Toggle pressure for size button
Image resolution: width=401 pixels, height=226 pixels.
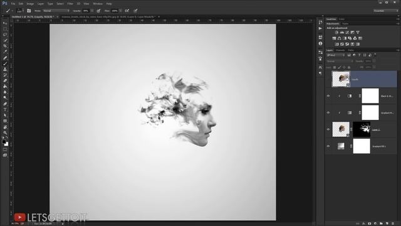click(x=135, y=11)
